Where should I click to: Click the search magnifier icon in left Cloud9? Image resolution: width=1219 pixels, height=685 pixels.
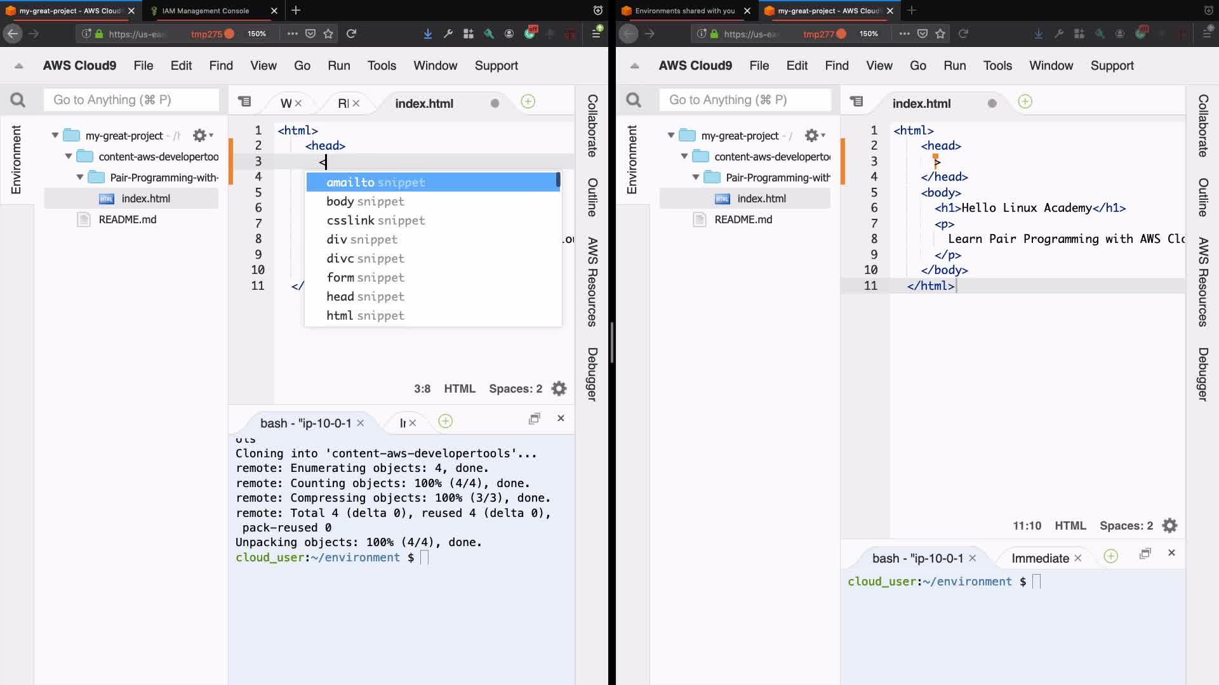click(x=18, y=100)
